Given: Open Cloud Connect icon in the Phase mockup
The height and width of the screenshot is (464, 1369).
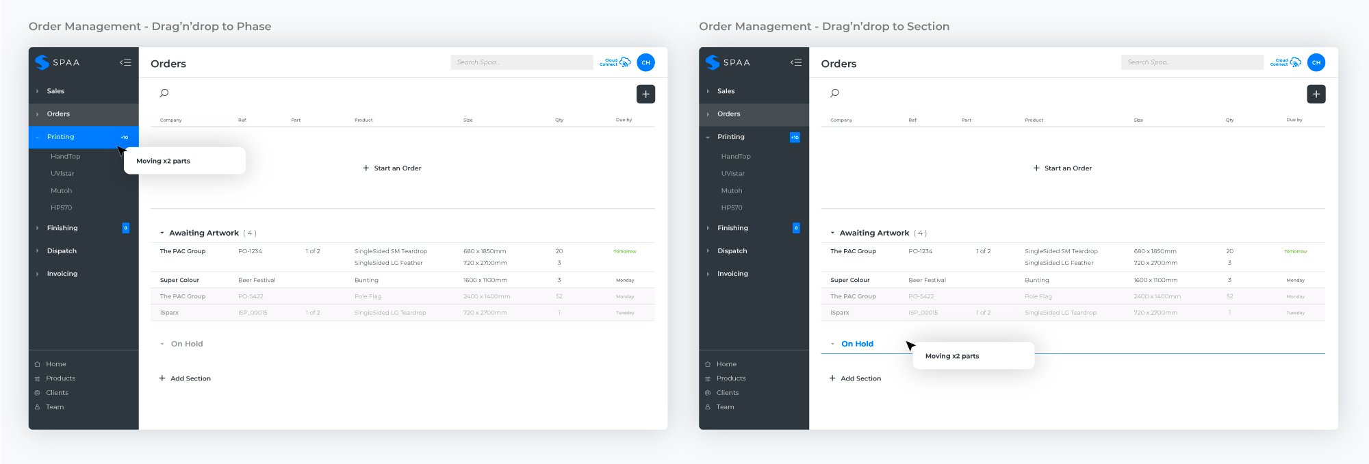Looking at the screenshot, I should coord(624,62).
